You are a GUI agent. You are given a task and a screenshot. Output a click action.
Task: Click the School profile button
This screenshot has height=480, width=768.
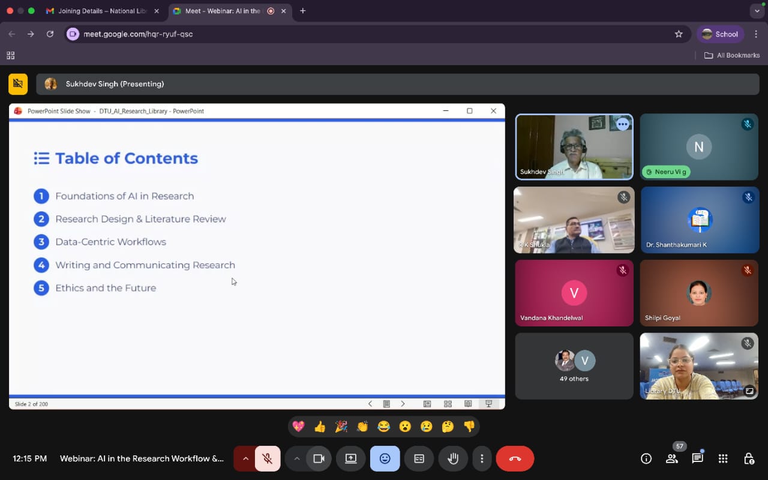pyautogui.click(x=720, y=34)
